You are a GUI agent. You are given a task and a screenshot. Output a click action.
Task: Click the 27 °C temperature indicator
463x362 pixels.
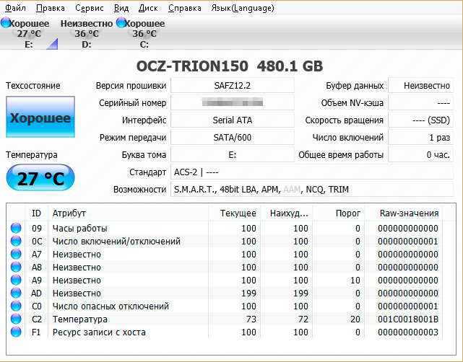[x=40, y=177]
